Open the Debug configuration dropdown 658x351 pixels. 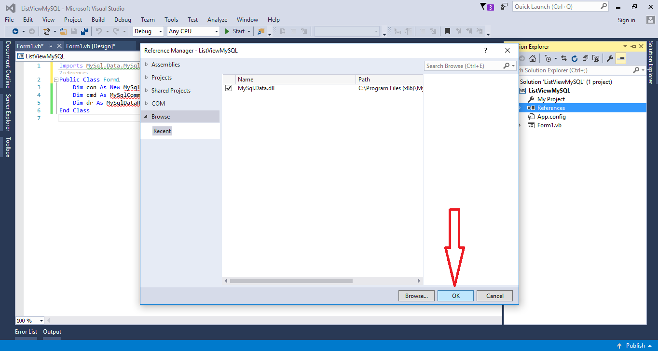point(161,31)
